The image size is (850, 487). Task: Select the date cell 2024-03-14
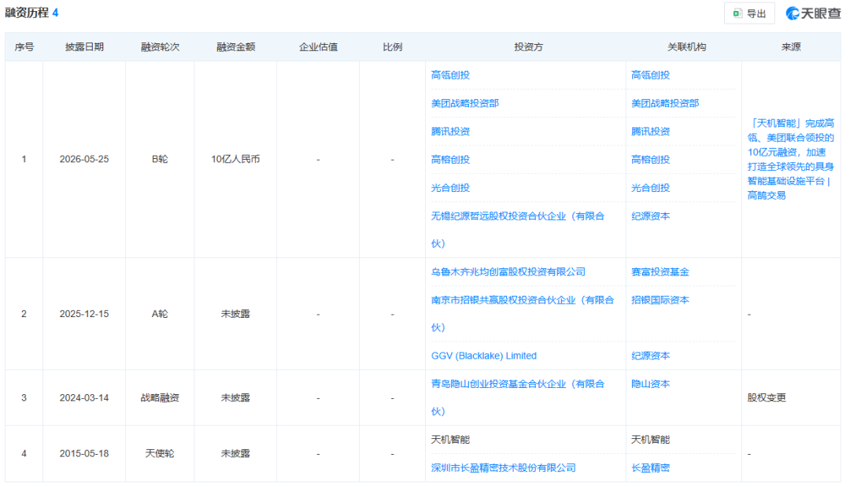click(x=84, y=398)
